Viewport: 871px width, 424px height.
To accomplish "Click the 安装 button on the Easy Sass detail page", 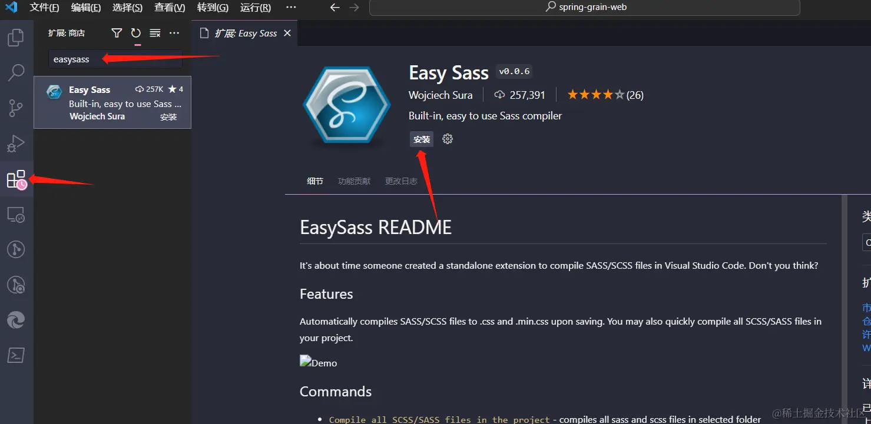I will click(x=422, y=139).
